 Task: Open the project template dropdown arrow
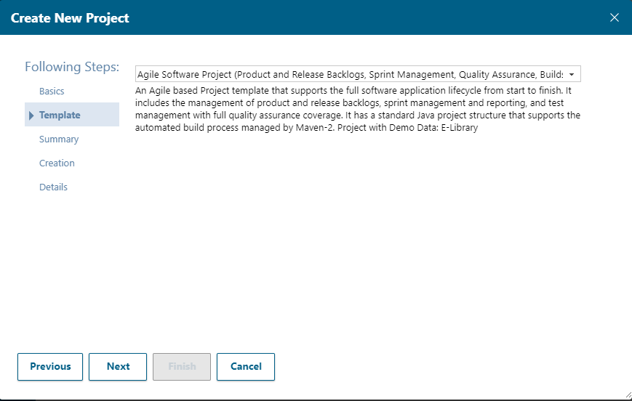click(572, 75)
